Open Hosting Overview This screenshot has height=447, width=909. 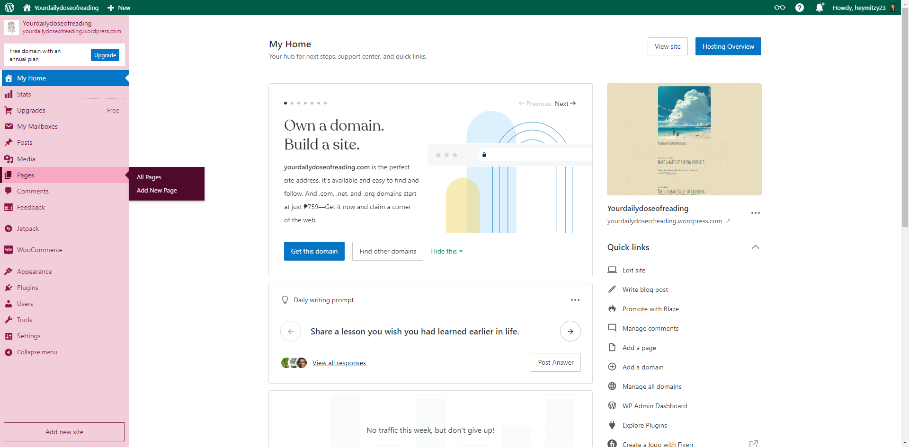728,46
